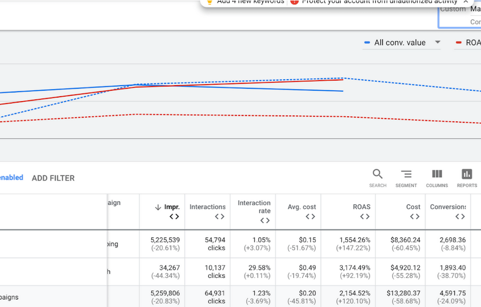The width and height of the screenshot is (481, 307).
Task: Open the Columns chooser icon
Action: [x=437, y=178]
